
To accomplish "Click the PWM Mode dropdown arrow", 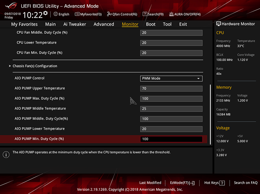I will tap(198, 79).
